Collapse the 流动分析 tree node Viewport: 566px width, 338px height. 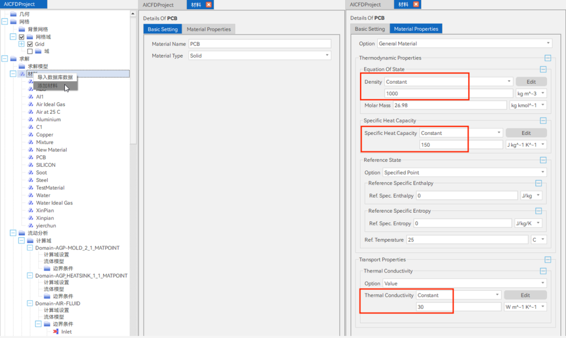click(x=13, y=233)
